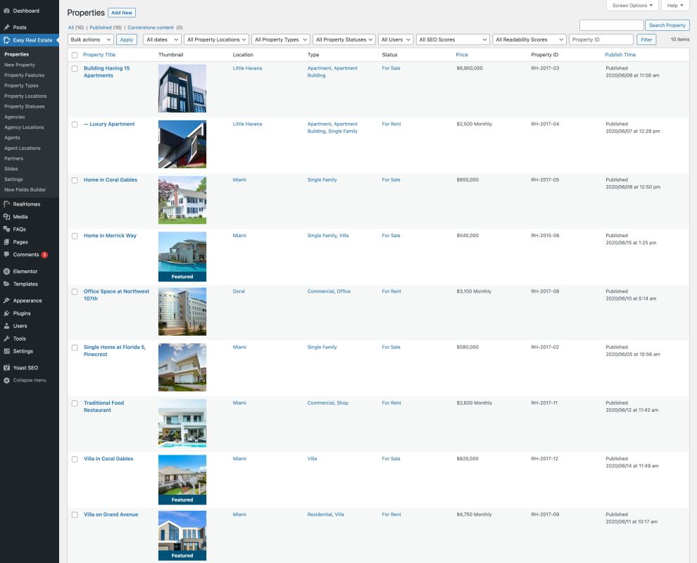Click the Easy Real Estate house icon
697x563 pixels.
(x=6, y=40)
